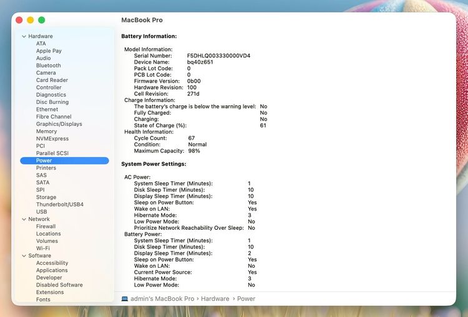The width and height of the screenshot is (468, 317).
Task: Select Apple Pay in the sidebar
Action: click(x=49, y=51)
